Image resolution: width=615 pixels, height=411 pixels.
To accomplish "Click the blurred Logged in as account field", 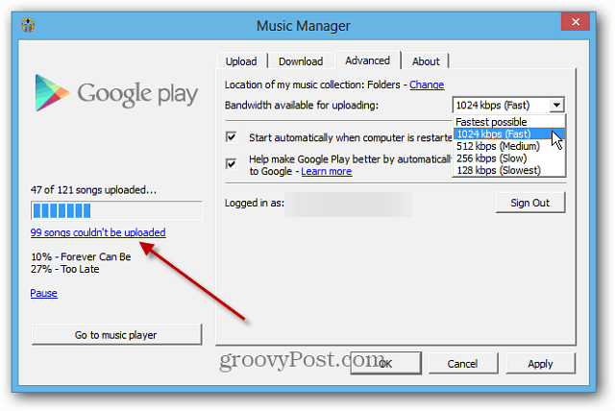I will [x=348, y=204].
